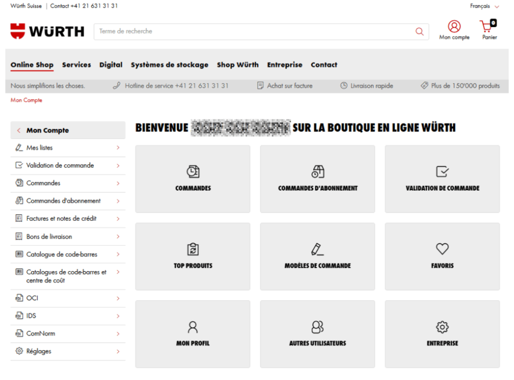Open the Entreprise menu item
The image size is (514, 380).
pos(285,65)
